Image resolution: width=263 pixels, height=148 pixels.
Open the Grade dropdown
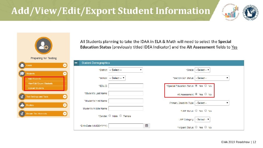(202, 70)
